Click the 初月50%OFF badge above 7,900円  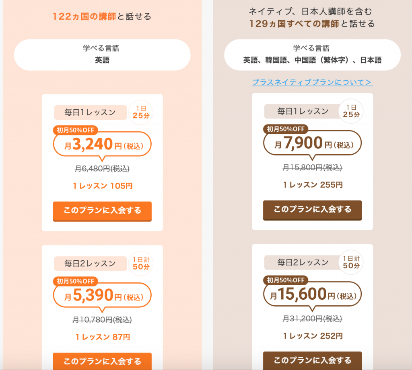[x=286, y=129]
